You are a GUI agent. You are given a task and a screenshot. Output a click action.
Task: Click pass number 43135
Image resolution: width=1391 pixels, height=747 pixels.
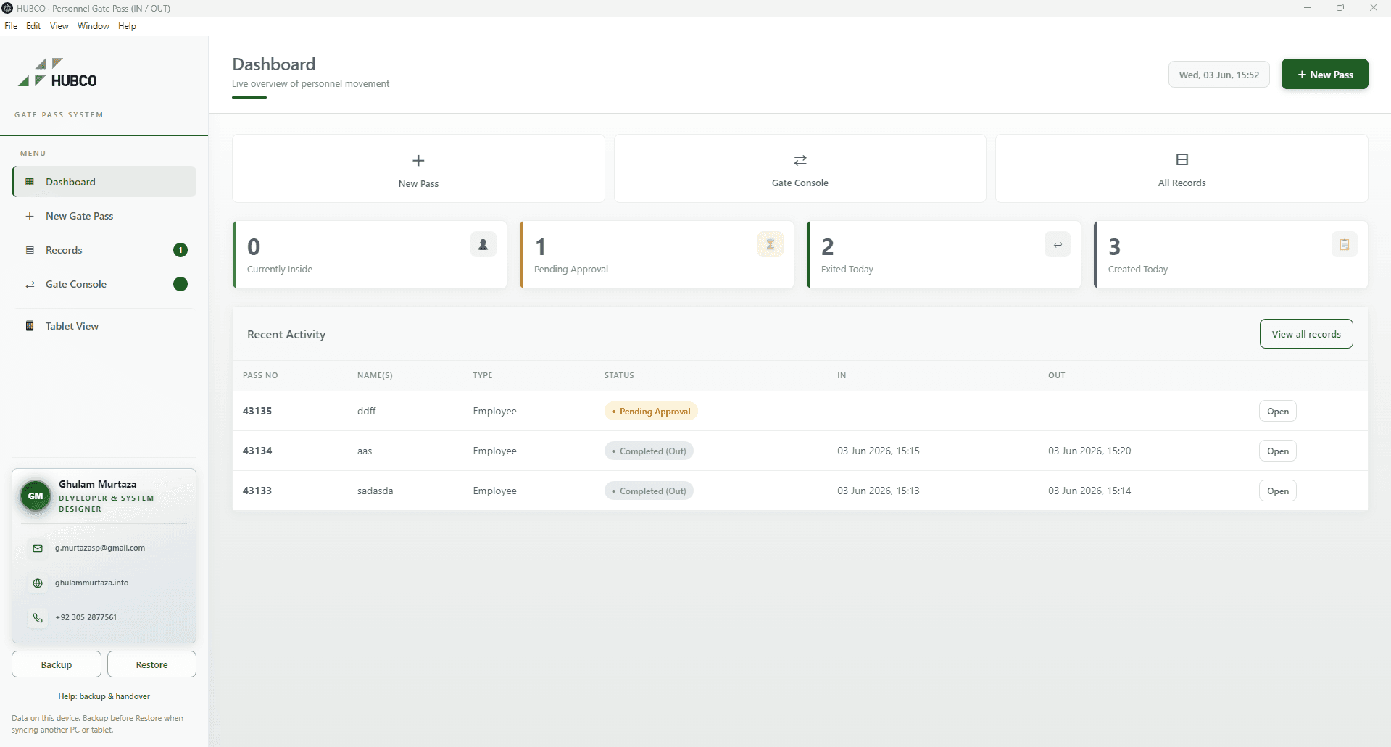(257, 411)
